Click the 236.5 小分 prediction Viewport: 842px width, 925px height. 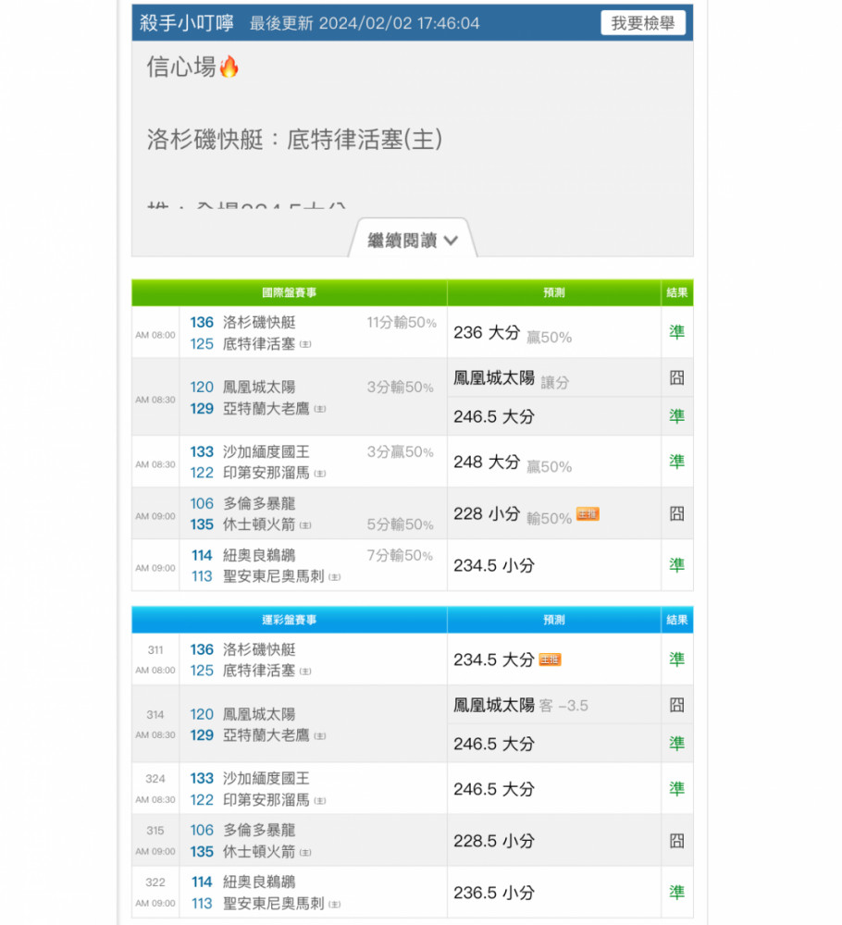(x=494, y=893)
